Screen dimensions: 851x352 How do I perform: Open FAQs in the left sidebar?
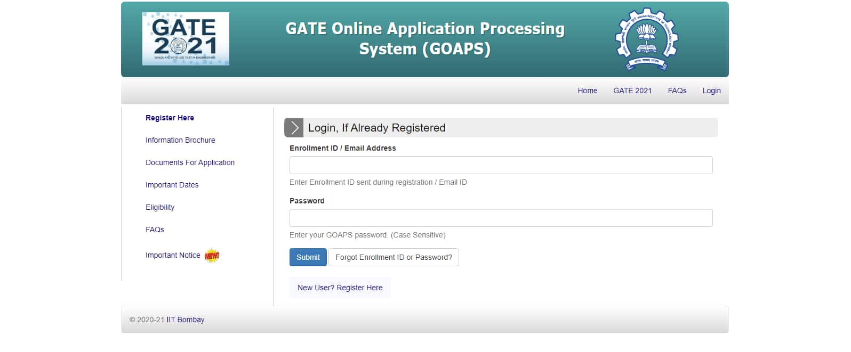(155, 230)
